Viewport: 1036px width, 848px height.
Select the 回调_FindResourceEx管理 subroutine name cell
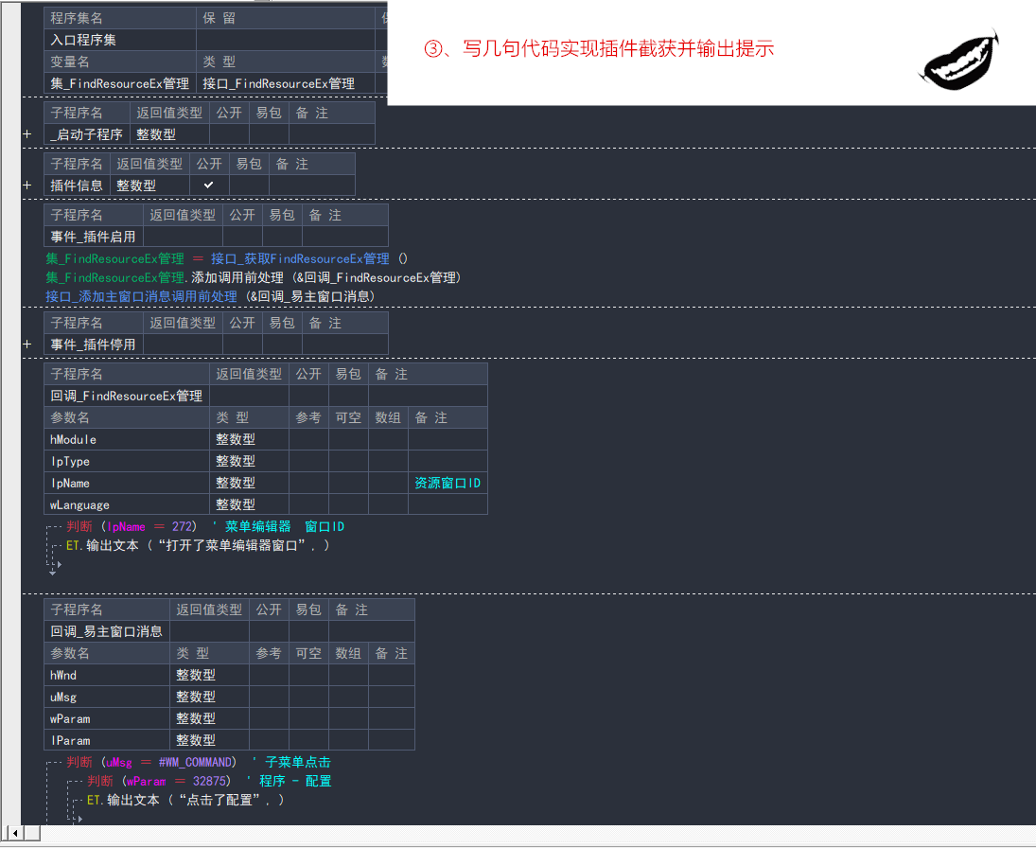[126, 396]
